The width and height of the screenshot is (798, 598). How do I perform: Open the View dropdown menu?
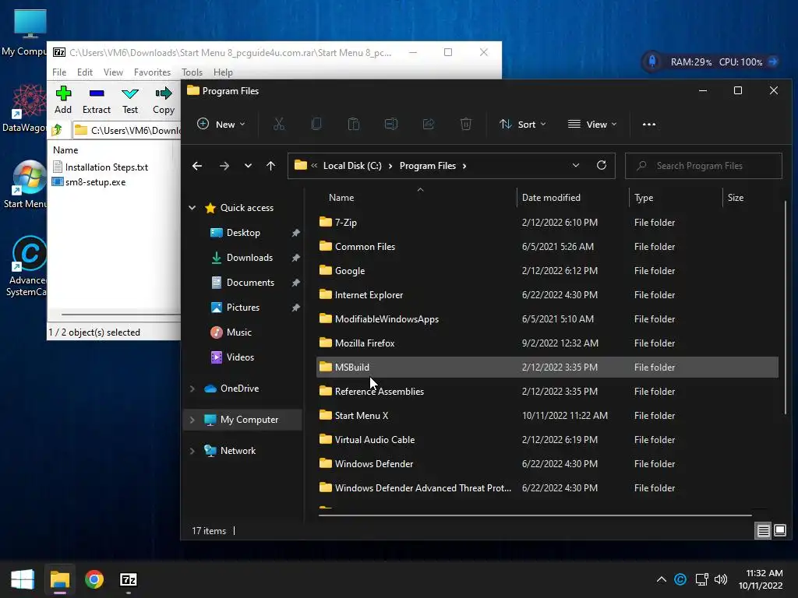tap(592, 124)
